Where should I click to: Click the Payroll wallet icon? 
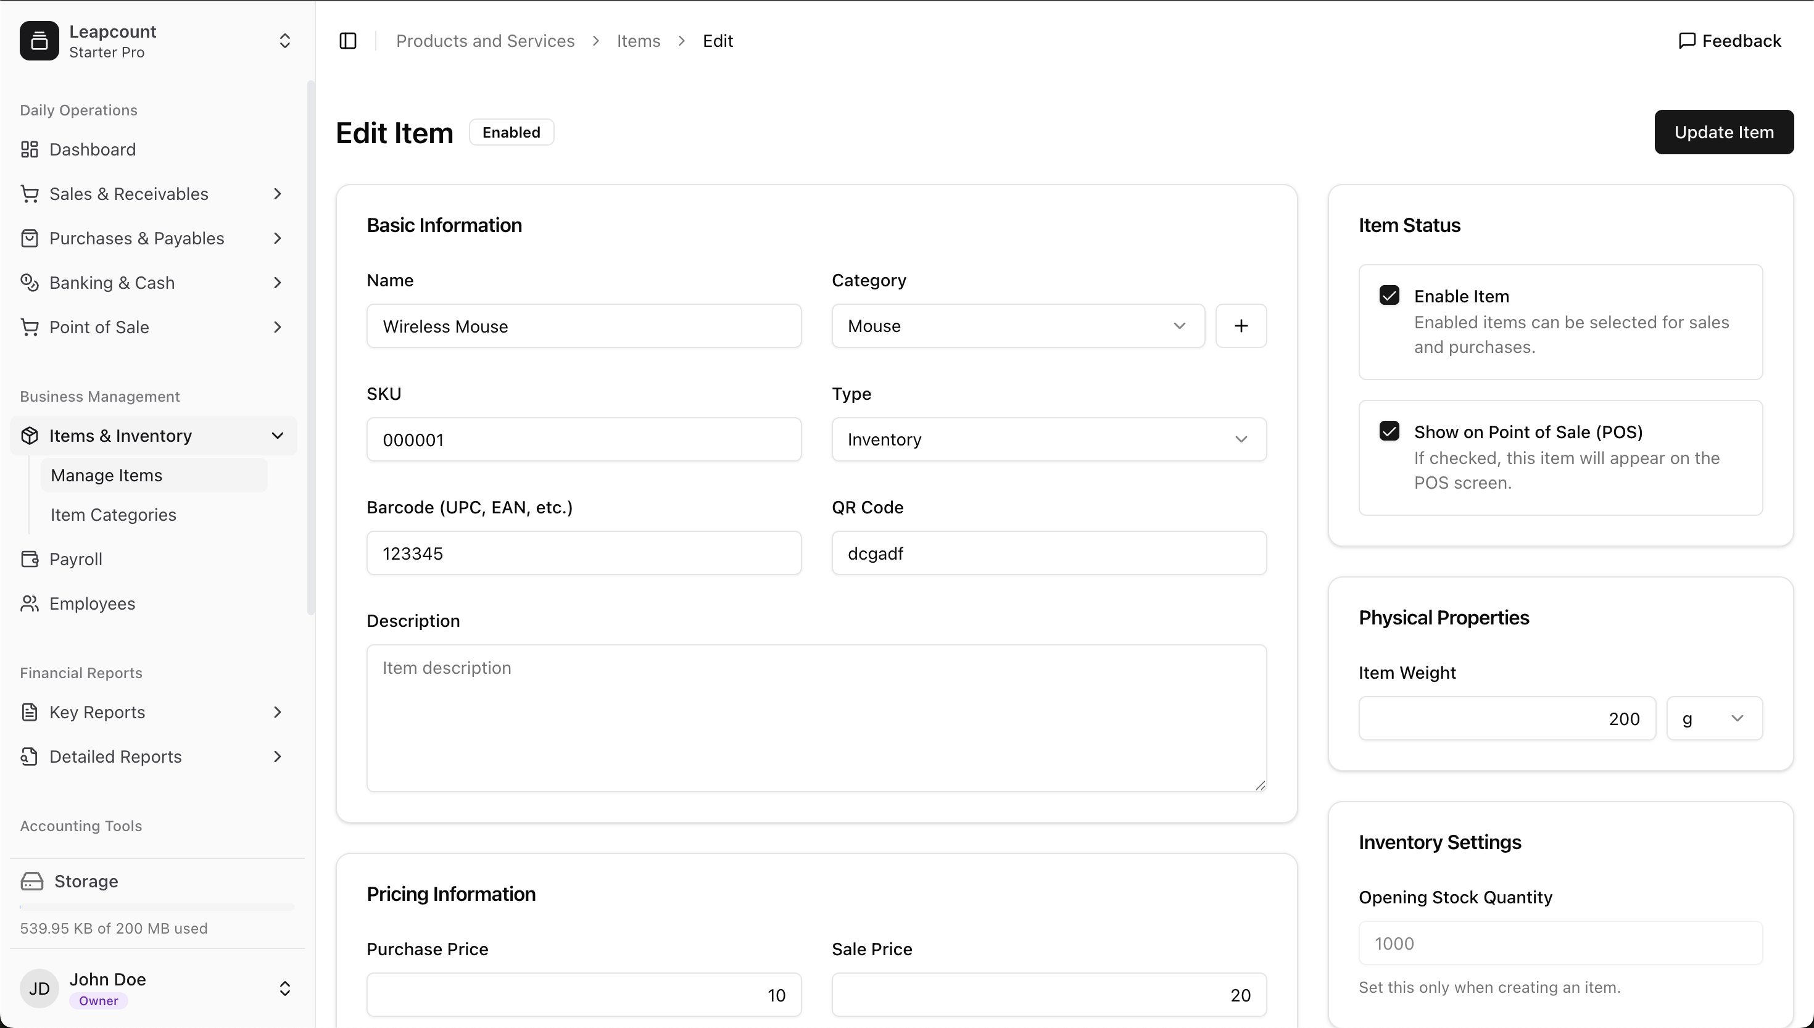tap(30, 559)
